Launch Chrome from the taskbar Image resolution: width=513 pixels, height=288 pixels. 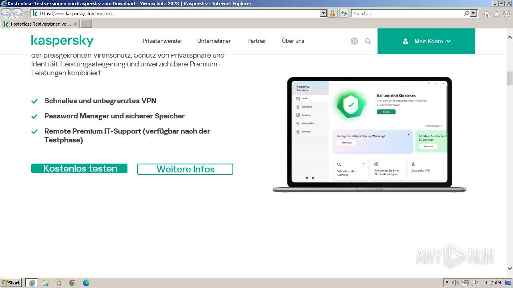click(x=73, y=283)
